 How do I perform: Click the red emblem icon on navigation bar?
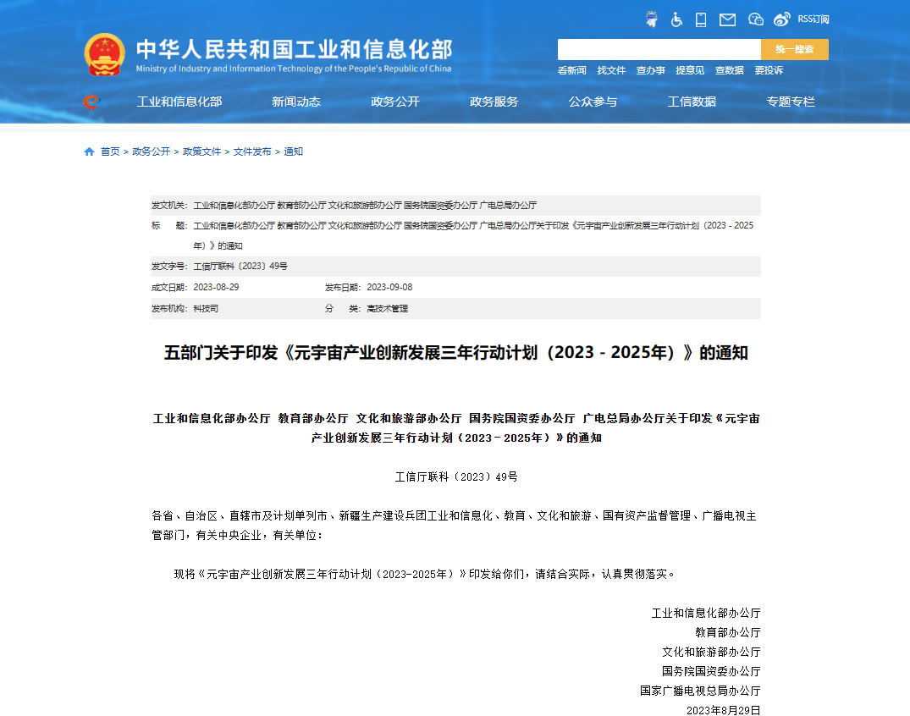pos(91,101)
